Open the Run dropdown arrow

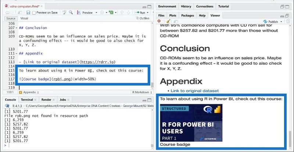tap(148, 12)
